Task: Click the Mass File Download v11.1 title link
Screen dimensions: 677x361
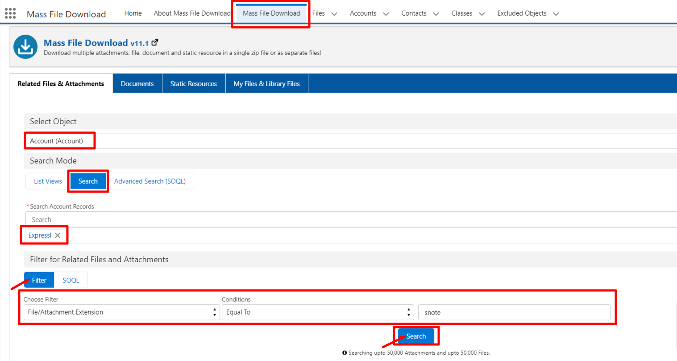Action: tap(96, 43)
